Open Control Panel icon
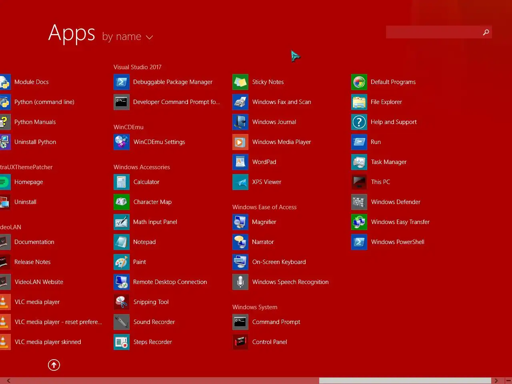 [x=240, y=342]
